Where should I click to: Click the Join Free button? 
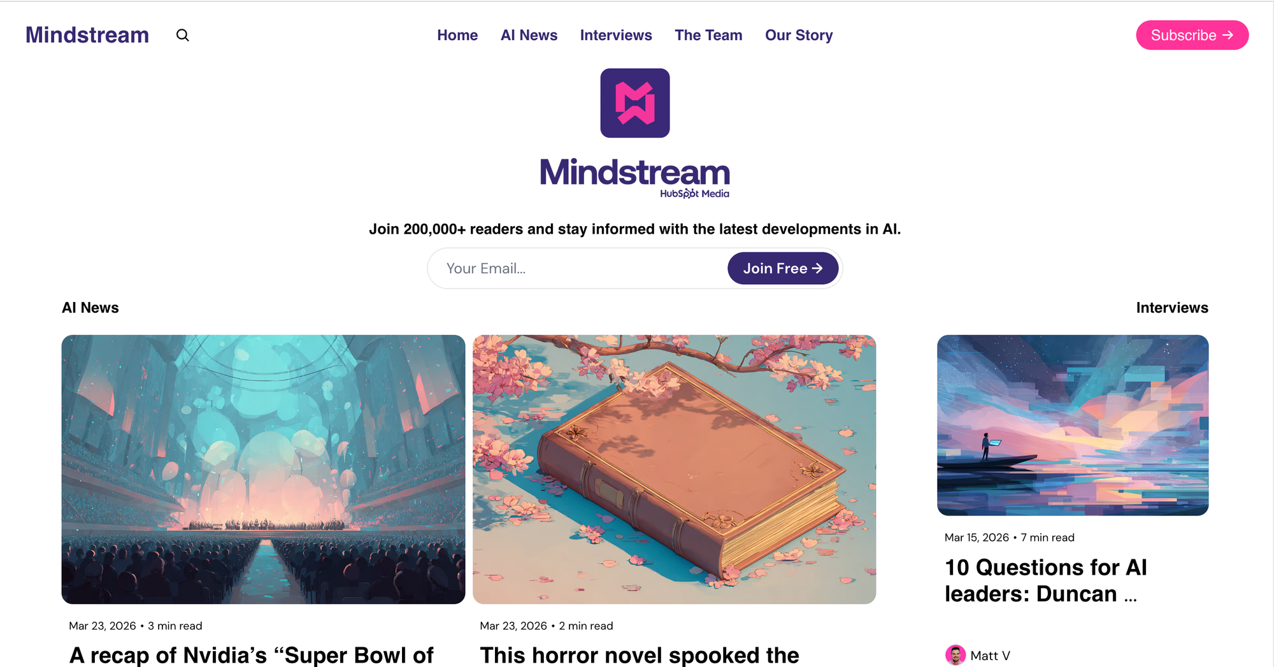tap(783, 268)
